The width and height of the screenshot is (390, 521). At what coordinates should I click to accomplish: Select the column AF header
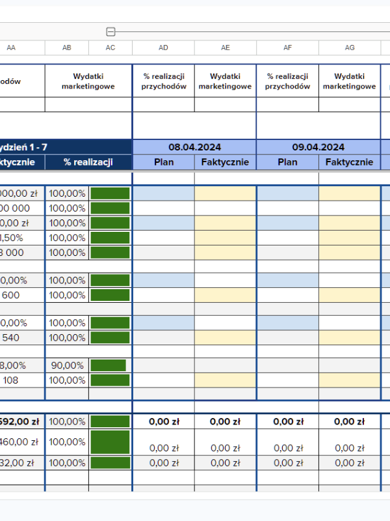287,48
